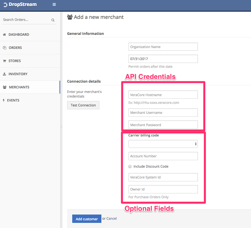Click the Merchant Username field
The image size is (251, 228).
pyautogui.click(x=163, y=112)
